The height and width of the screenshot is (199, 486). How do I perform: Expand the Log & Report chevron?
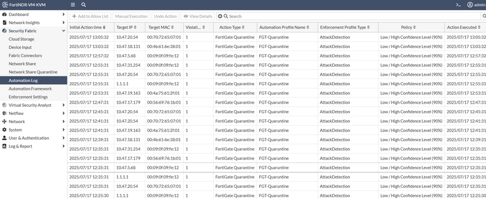pyautogui.click(x=63, y=146)
